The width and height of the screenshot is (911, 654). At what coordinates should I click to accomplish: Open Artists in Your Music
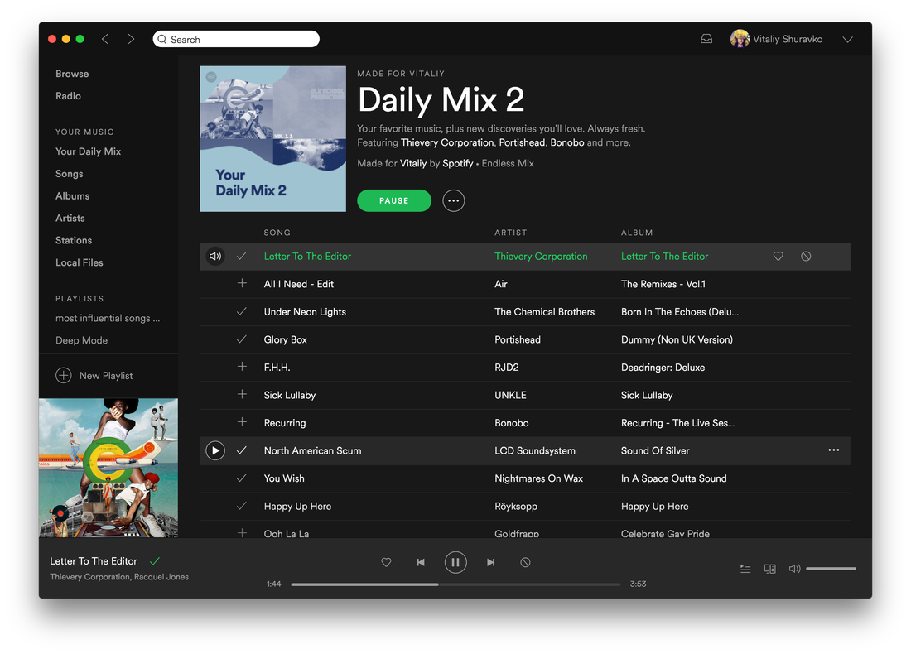tap(70, 218)
